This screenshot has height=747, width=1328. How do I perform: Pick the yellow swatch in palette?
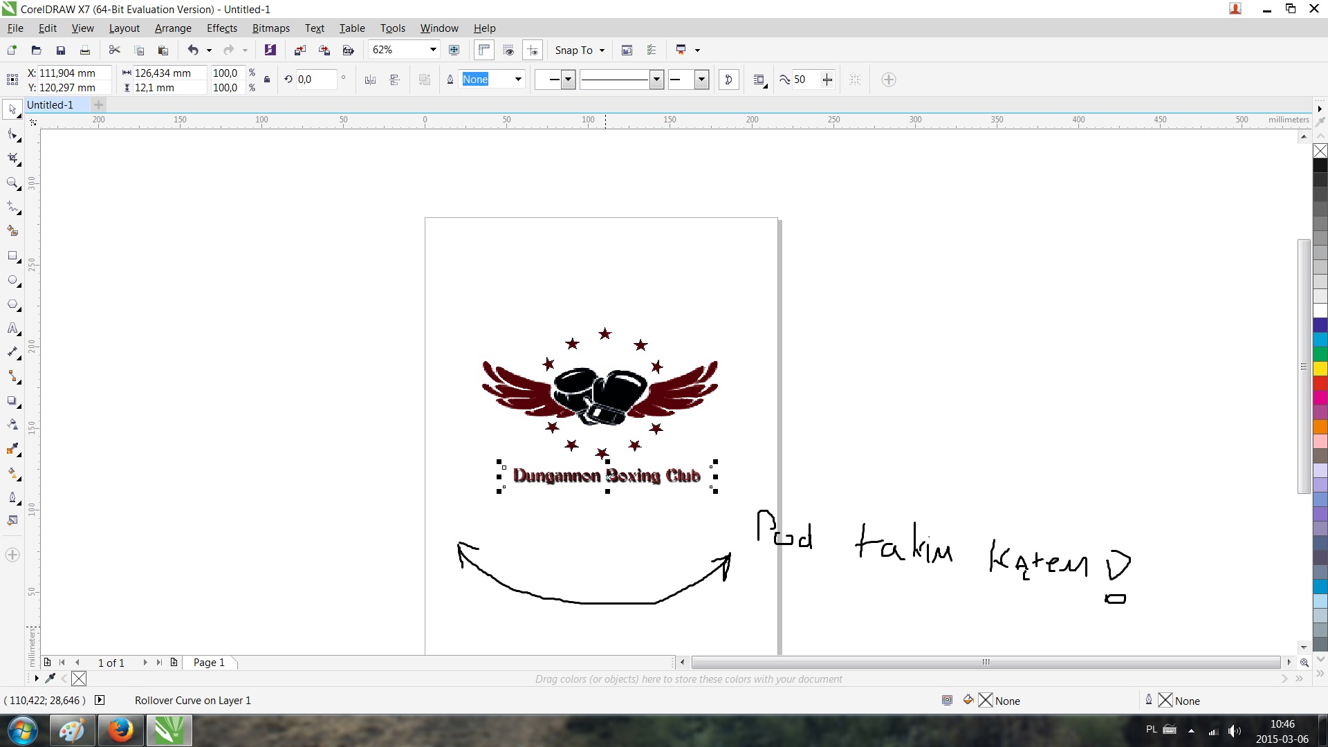coord(1320,369)
